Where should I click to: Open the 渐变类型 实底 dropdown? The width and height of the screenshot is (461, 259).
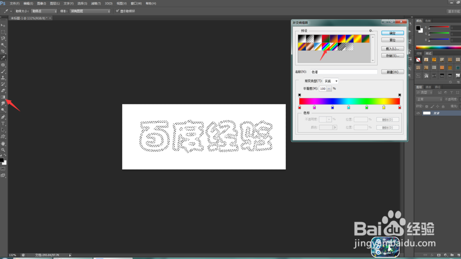pyautogui.click(x=331, y=81)
